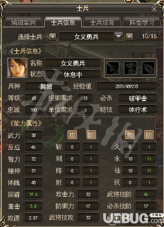Select next soldier with right arrow
The height and width of the screenshot is (227, 164).
point(129,37)
